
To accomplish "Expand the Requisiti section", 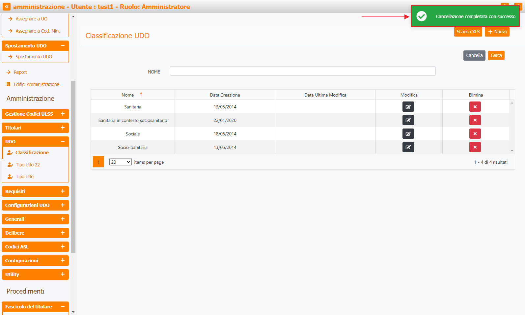I will (63, 191).
